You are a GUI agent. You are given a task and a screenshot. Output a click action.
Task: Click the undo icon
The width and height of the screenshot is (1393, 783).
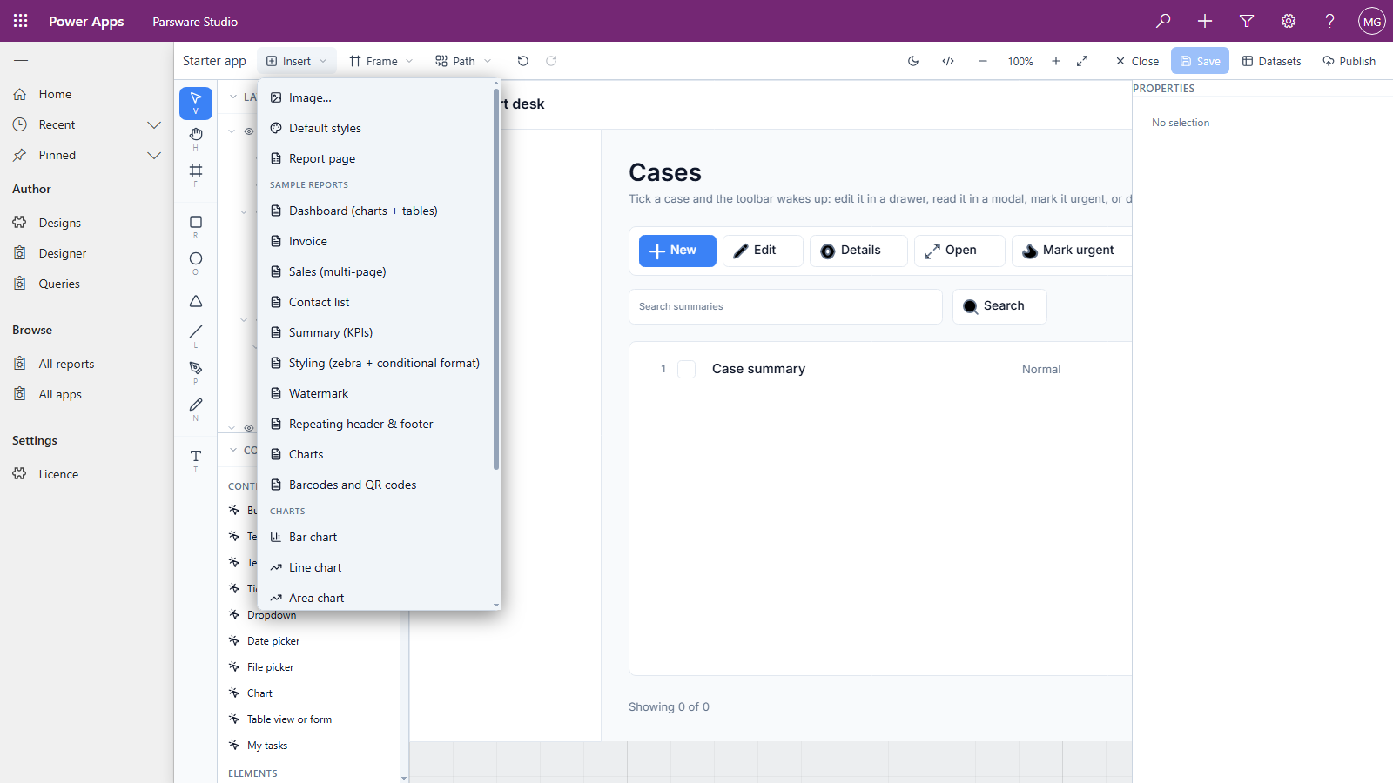coord(523,61)
